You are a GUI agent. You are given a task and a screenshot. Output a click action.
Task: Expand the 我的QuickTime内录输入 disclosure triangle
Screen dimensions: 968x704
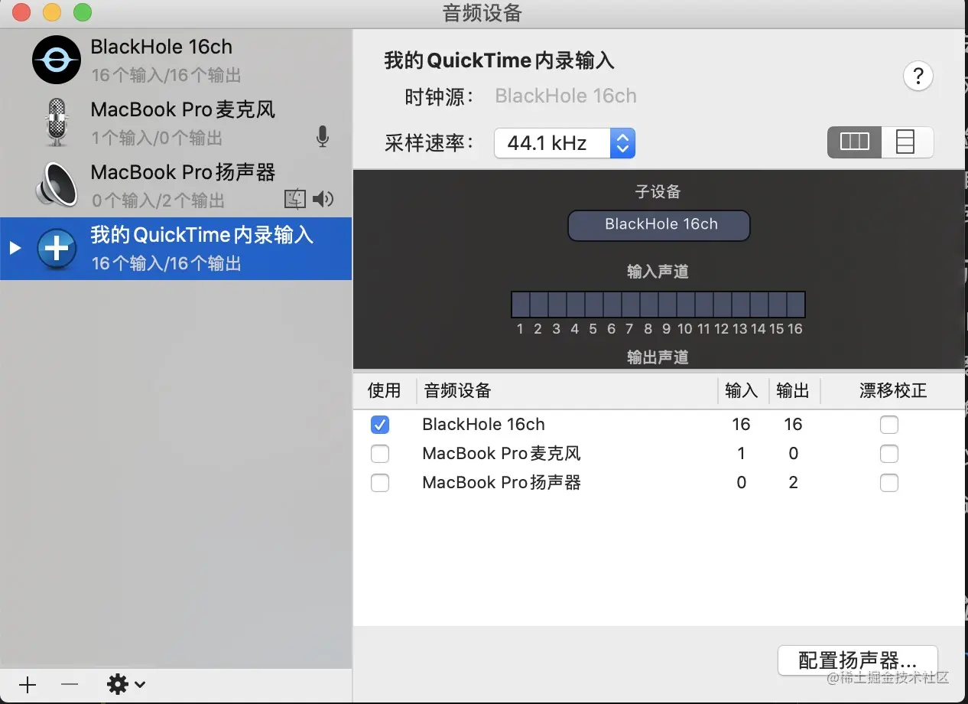point(15,248)
